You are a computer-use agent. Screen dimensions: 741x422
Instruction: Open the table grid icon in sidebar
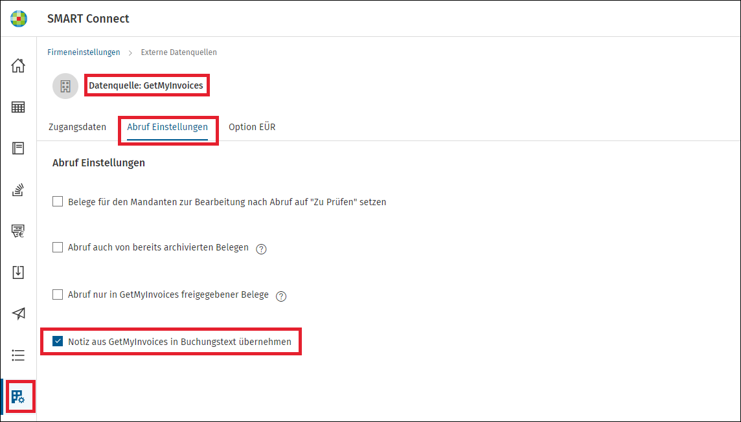(x=18, y=107)
